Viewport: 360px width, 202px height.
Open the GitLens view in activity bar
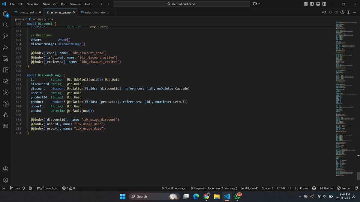point(5,92)
